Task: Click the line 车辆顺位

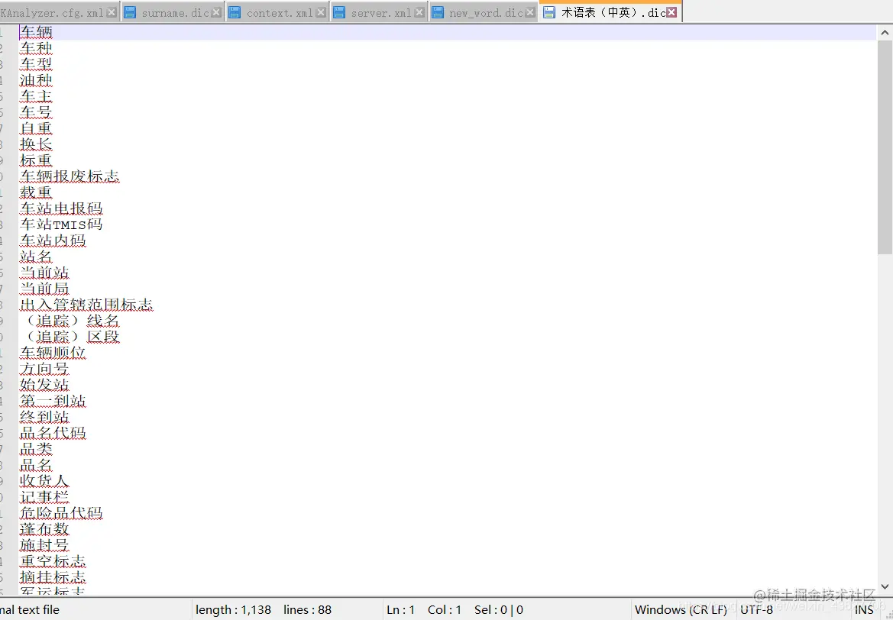Action: [53, 353]
